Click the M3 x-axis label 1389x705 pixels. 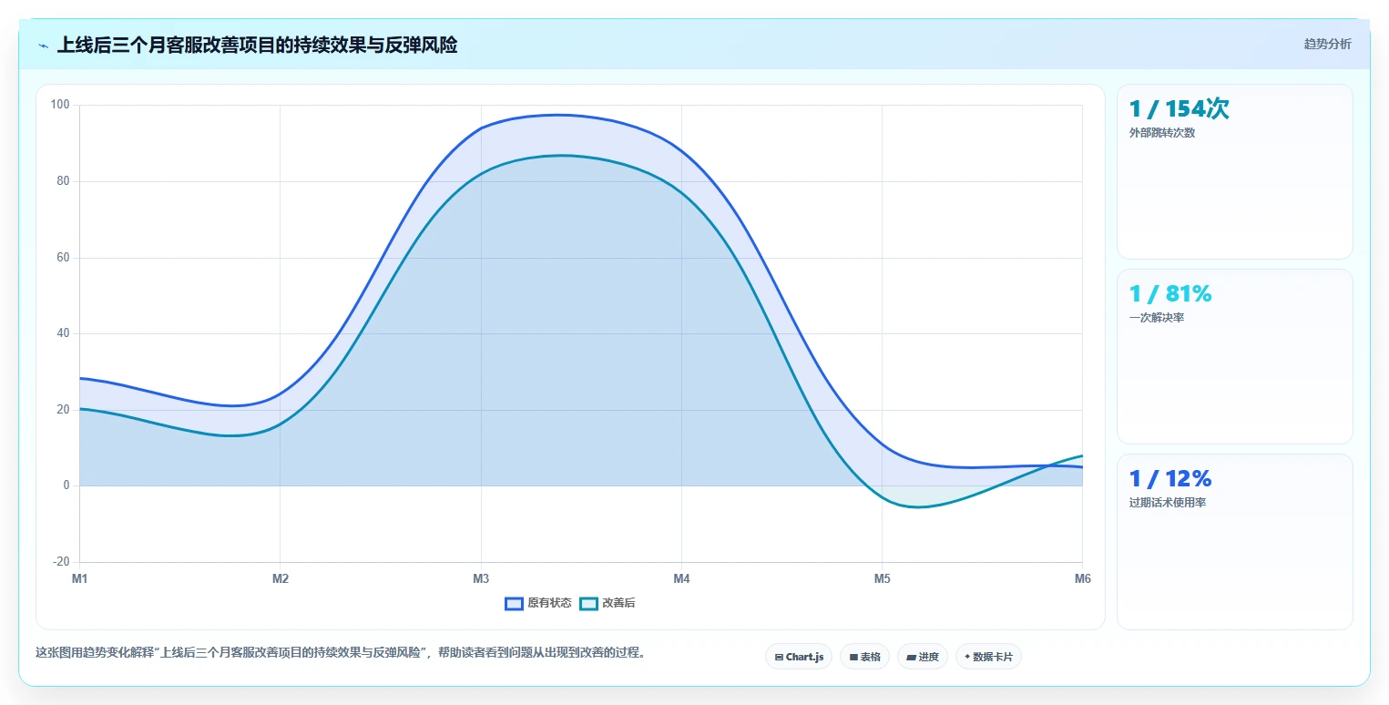(481, 579)
